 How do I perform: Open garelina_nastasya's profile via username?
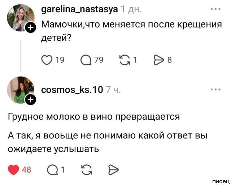(80, 10)
